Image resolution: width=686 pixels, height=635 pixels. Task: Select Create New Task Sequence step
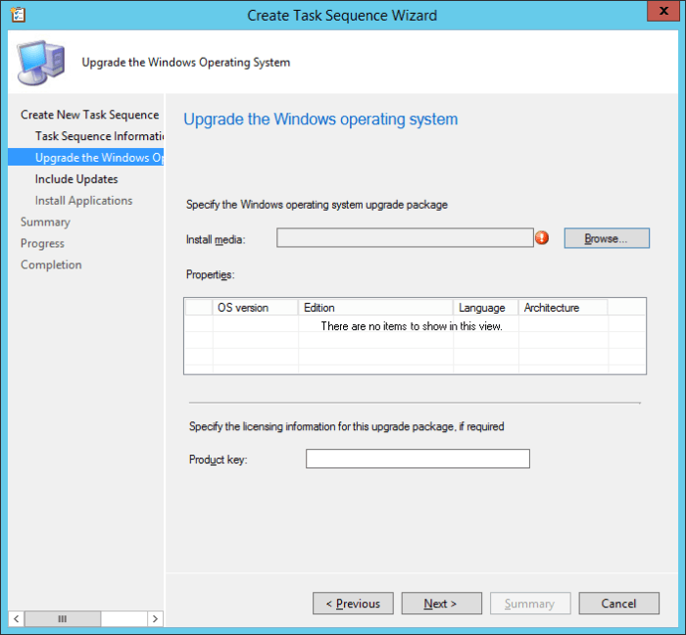tap(90, 115)
